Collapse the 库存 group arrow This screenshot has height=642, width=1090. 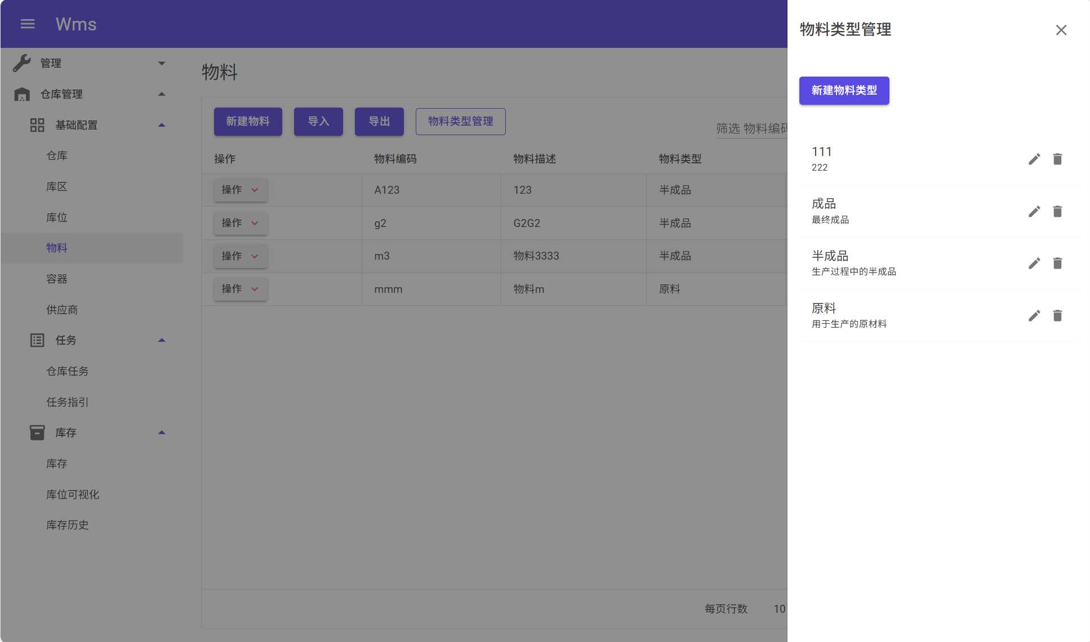(x=162, y=433)
